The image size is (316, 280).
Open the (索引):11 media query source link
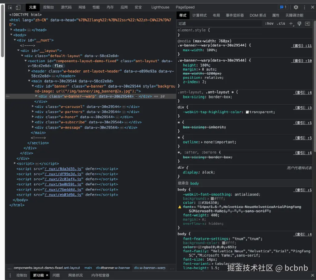point(301,46)
